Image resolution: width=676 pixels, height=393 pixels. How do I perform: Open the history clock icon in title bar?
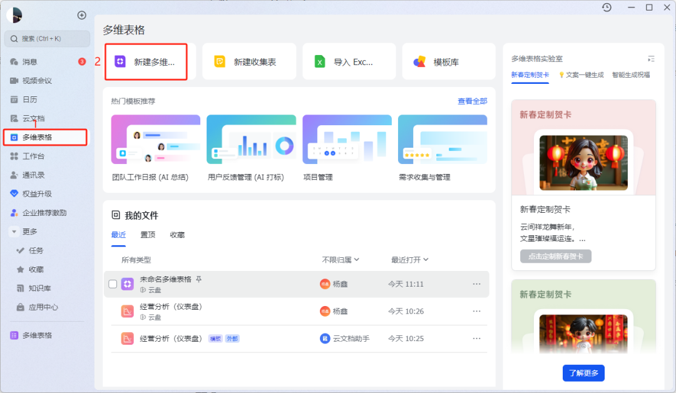pos(607,8)
